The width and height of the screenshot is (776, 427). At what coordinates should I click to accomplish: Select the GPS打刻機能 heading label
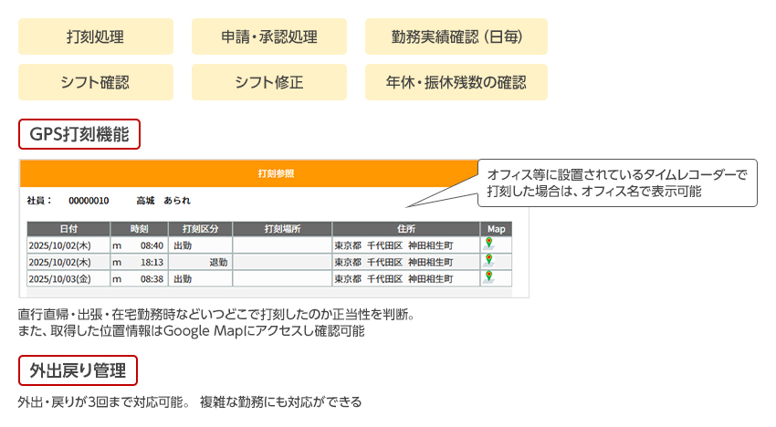tap(79, 134)
